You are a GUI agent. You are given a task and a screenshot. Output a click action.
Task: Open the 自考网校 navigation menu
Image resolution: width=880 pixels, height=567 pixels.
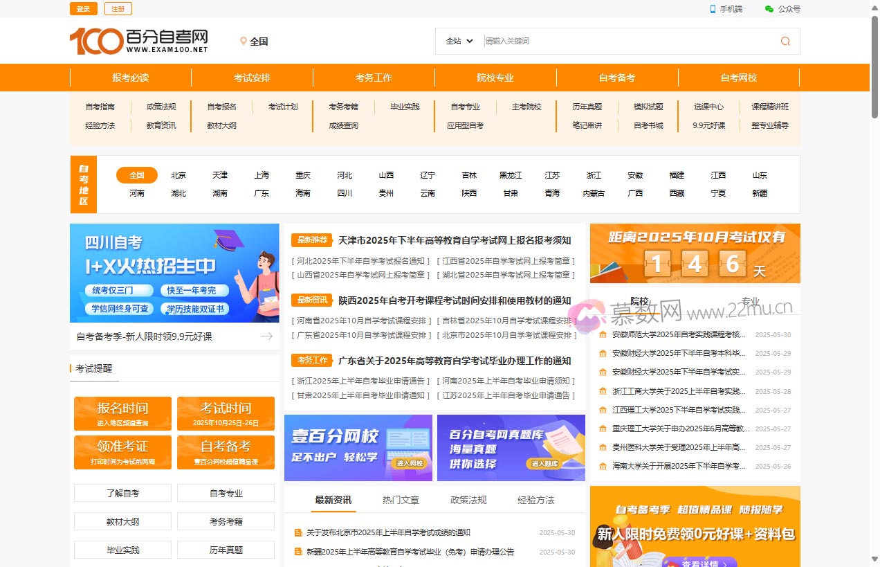tap(739, 78)
